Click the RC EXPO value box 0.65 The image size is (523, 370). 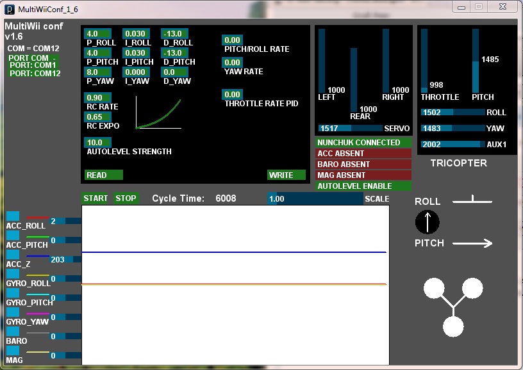(97, 117)
